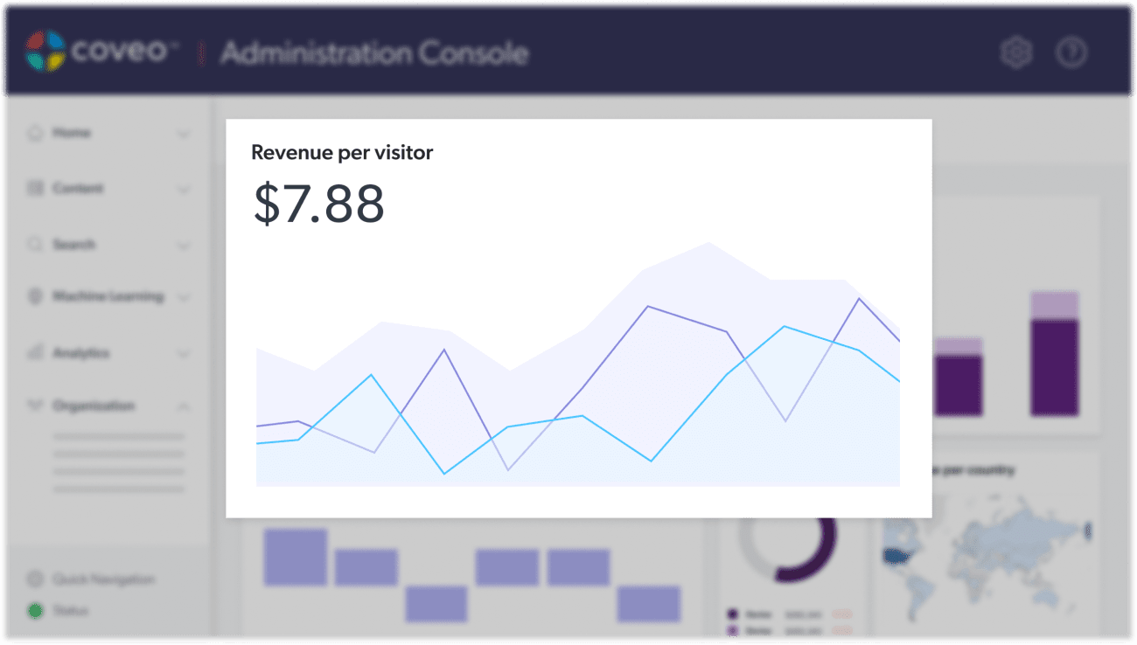
Task: Select the Search magnifier icon in the sidebar
Action: pyautogui.click(x=35, y=245)
